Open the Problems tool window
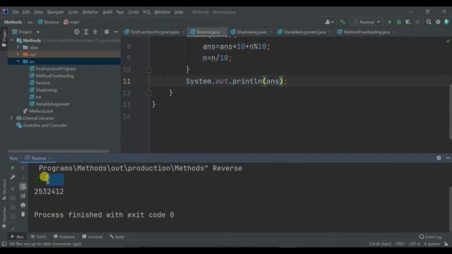The height and width of the screenshot is (254, 452). pyautogui.click(x=64, y=237)
